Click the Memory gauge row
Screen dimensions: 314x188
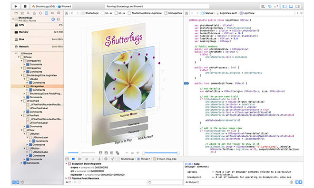point(37,32)
